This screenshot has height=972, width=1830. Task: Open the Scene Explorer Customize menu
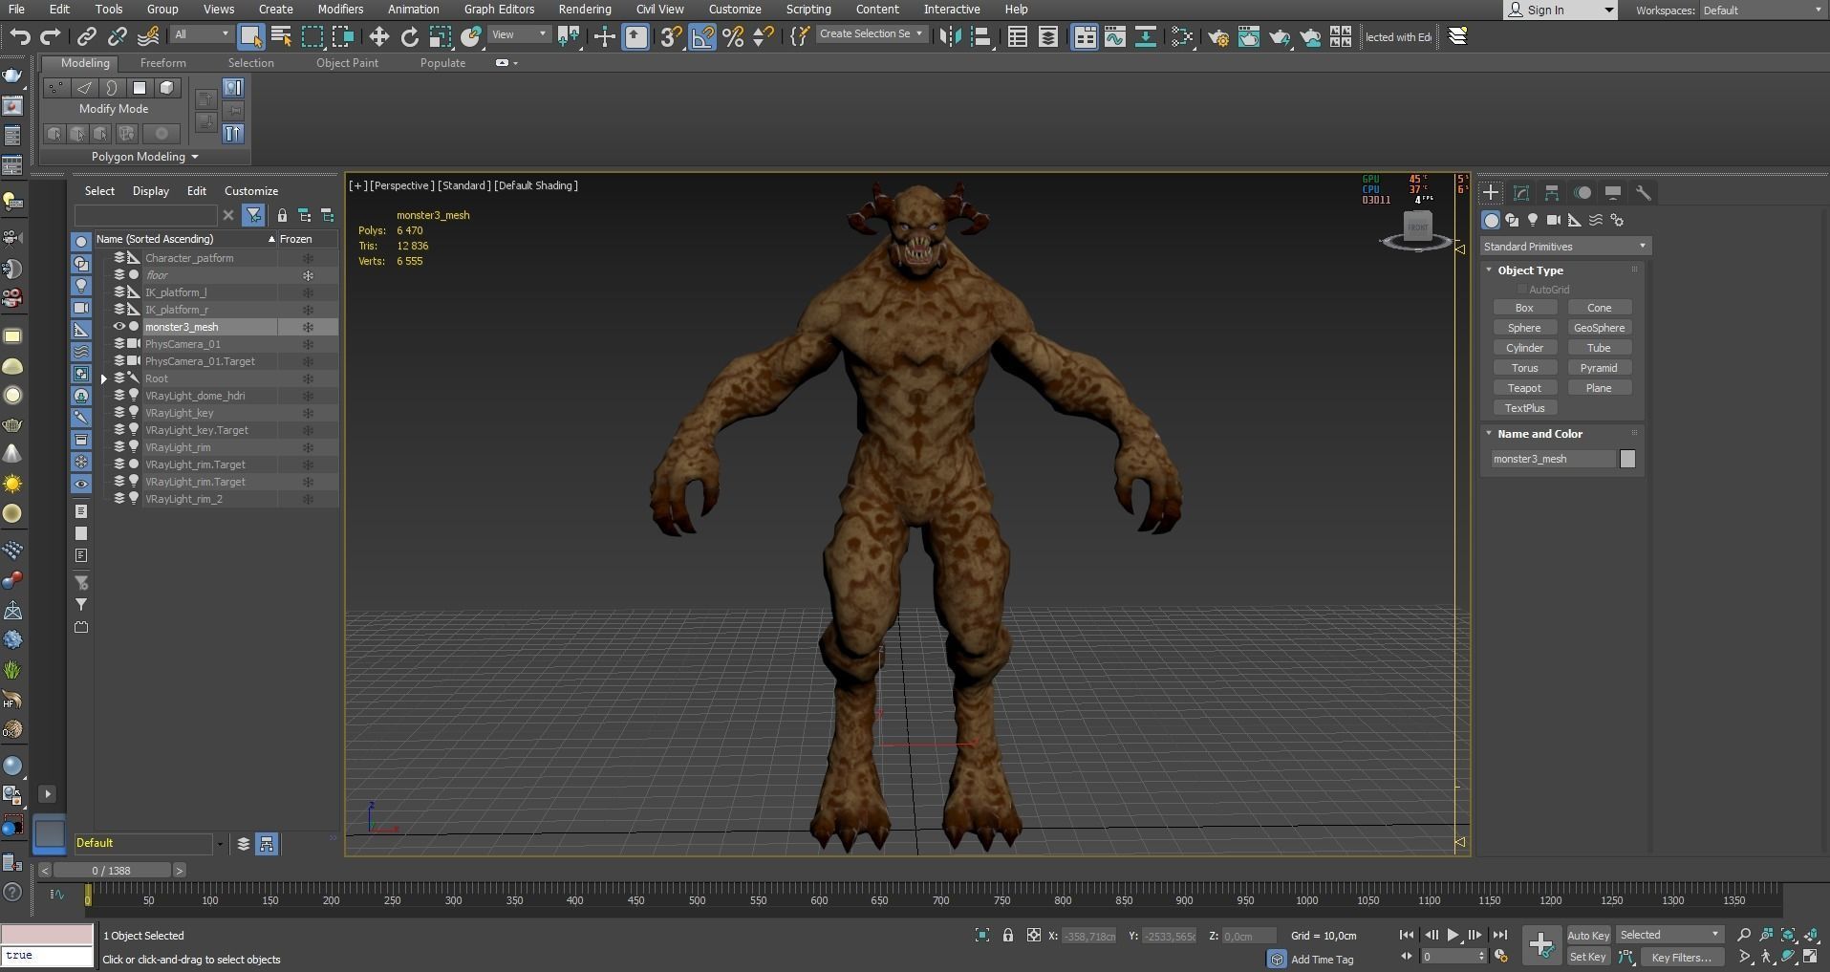pos(251,191)
